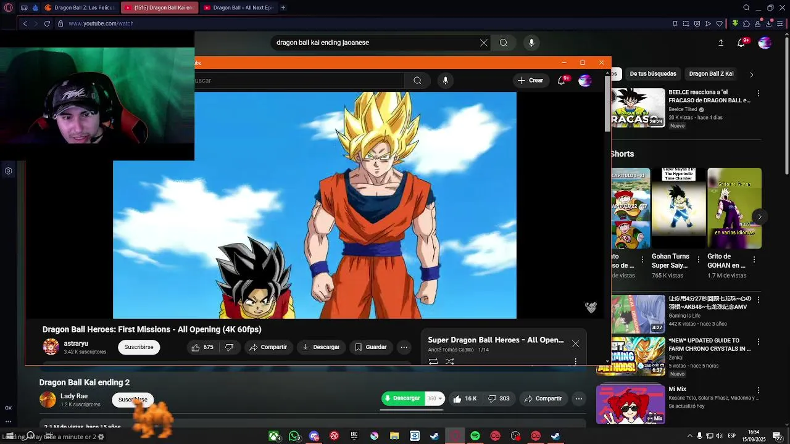790x444 pixels.
Task: Click the green Descargar download button
Action: (402, 398)
